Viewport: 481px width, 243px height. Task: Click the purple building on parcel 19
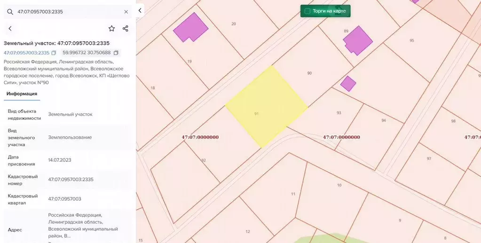click(x=191, y=27)
